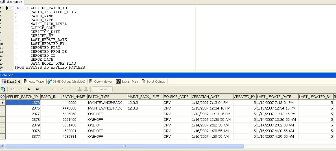Select row indicator for patch 1376
The height and width of the screenshot is (151, 336).
pyautogui.click(x=3, y=102)
